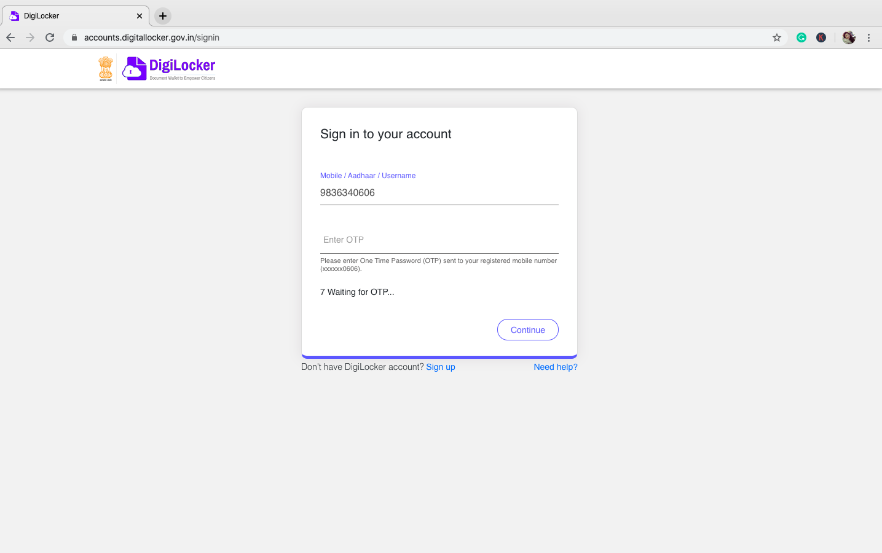Click the Enter OTP field
The width and height of the screenshot is (882, 553).
click(439, 240)
